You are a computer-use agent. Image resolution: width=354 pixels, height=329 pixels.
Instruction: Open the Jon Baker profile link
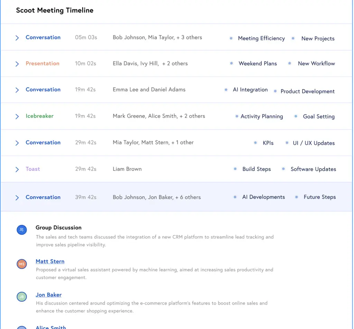(x=48, y=295)
